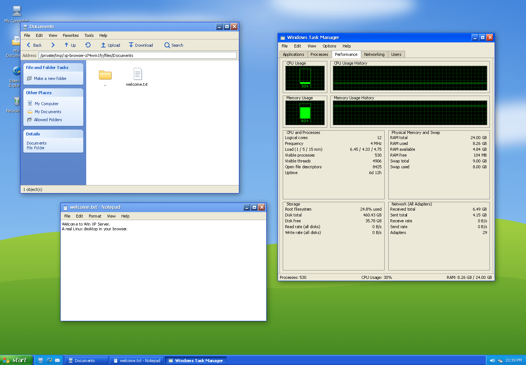
Task: Click the Notepad title bar icon
Action: pos(65,207)
